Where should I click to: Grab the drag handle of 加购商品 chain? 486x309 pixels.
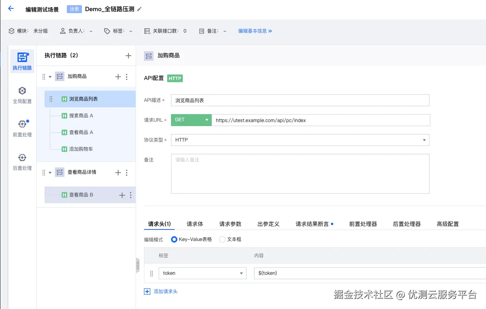click(44, 77)
